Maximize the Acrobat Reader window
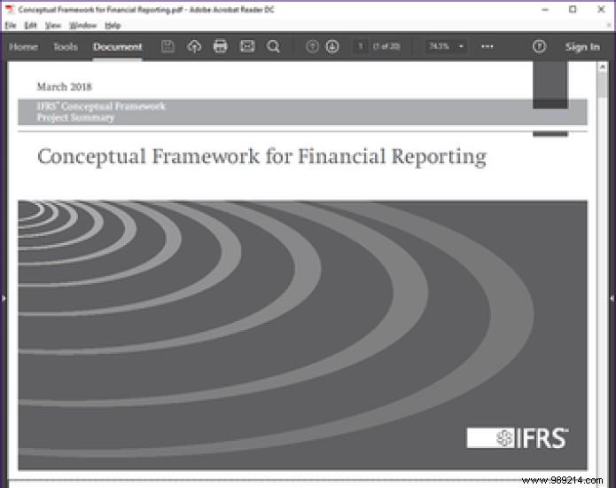 (573, 10)
